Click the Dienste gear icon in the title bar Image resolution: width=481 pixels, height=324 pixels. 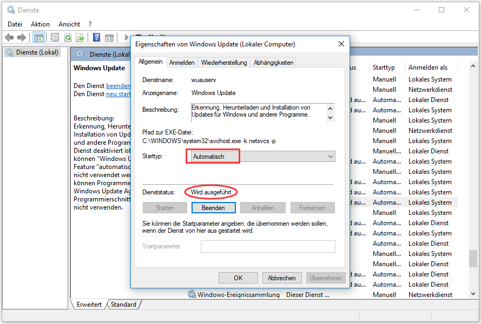coord(11,10)
